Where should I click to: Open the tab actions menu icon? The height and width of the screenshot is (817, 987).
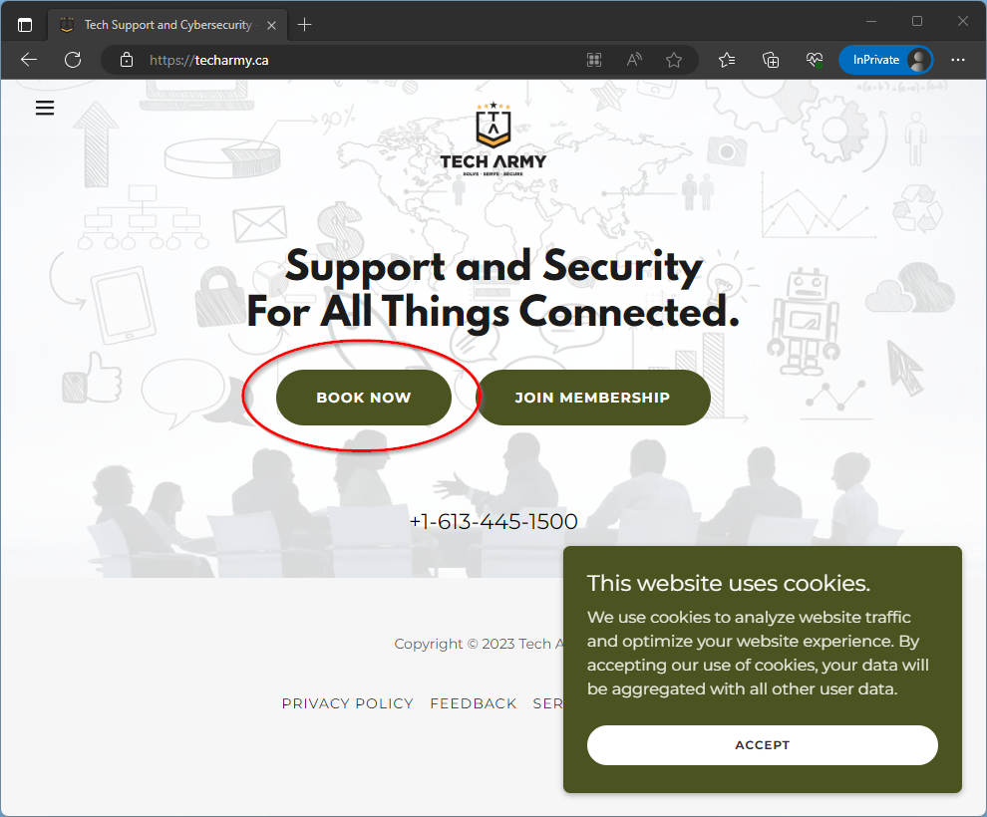25,25
